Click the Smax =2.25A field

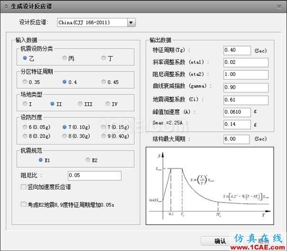pos(237,125)
